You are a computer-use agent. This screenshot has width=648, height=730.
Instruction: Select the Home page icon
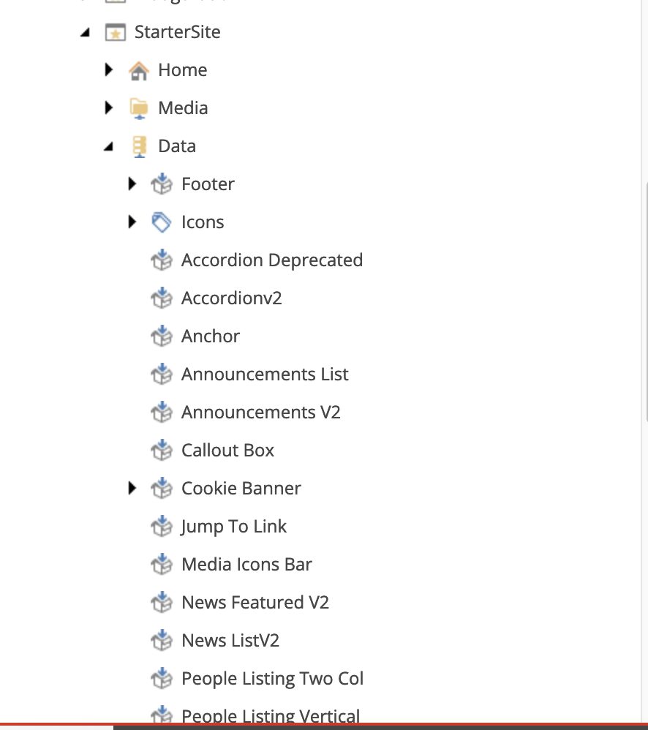coord(139,69)
